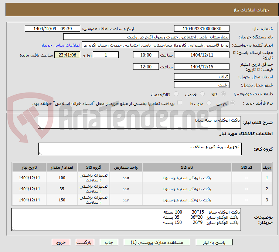This screenshot has height=252, width=279.
Task: Select the جزیی purchase type radio
Action: 232,103
